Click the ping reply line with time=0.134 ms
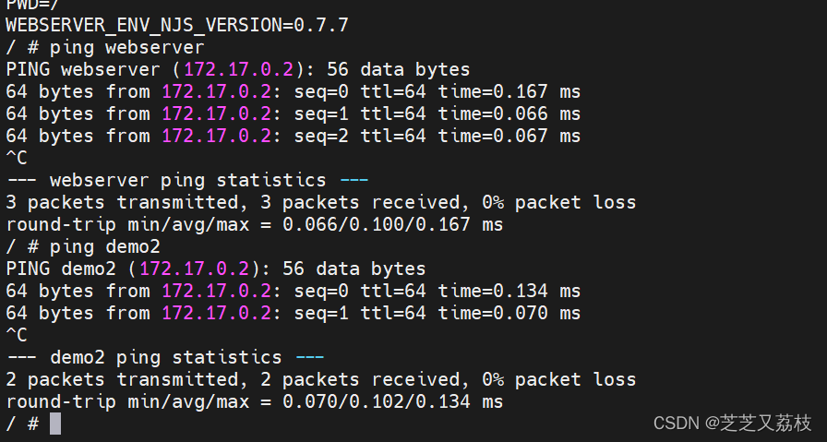Viewport: 827px width, 442px height. tap(293, 291)
